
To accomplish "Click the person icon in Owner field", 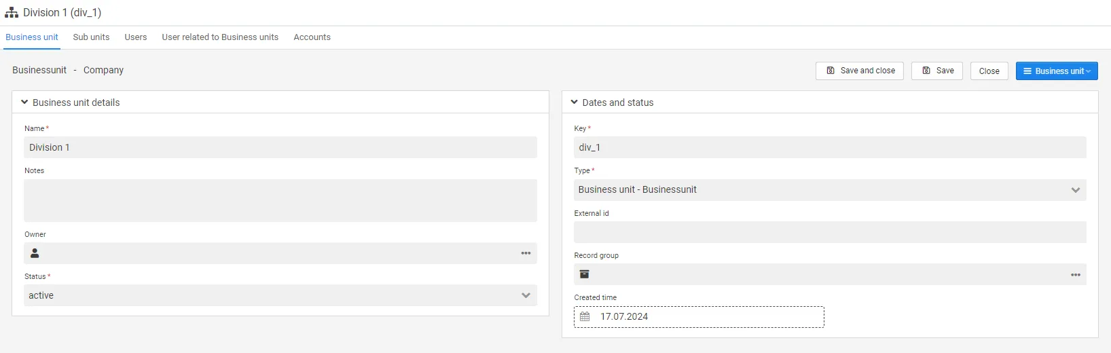I will click(x=35, y=253).
